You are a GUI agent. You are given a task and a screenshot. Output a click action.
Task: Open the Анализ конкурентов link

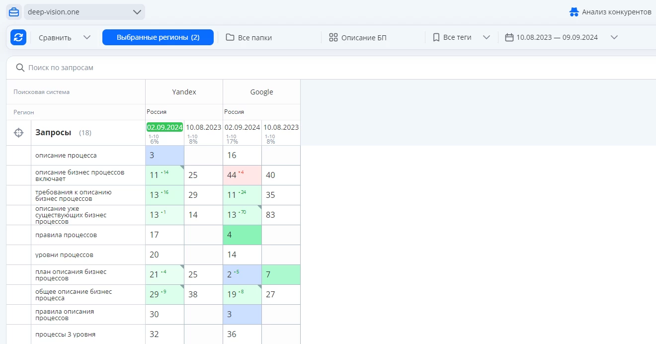coord(616,12)
